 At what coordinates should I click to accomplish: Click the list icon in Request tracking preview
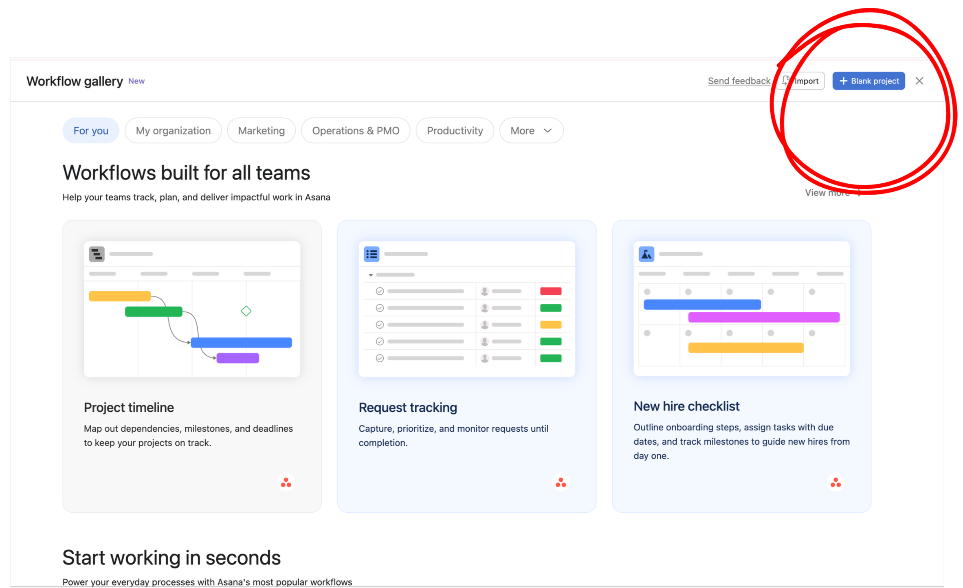coord(372,254)
